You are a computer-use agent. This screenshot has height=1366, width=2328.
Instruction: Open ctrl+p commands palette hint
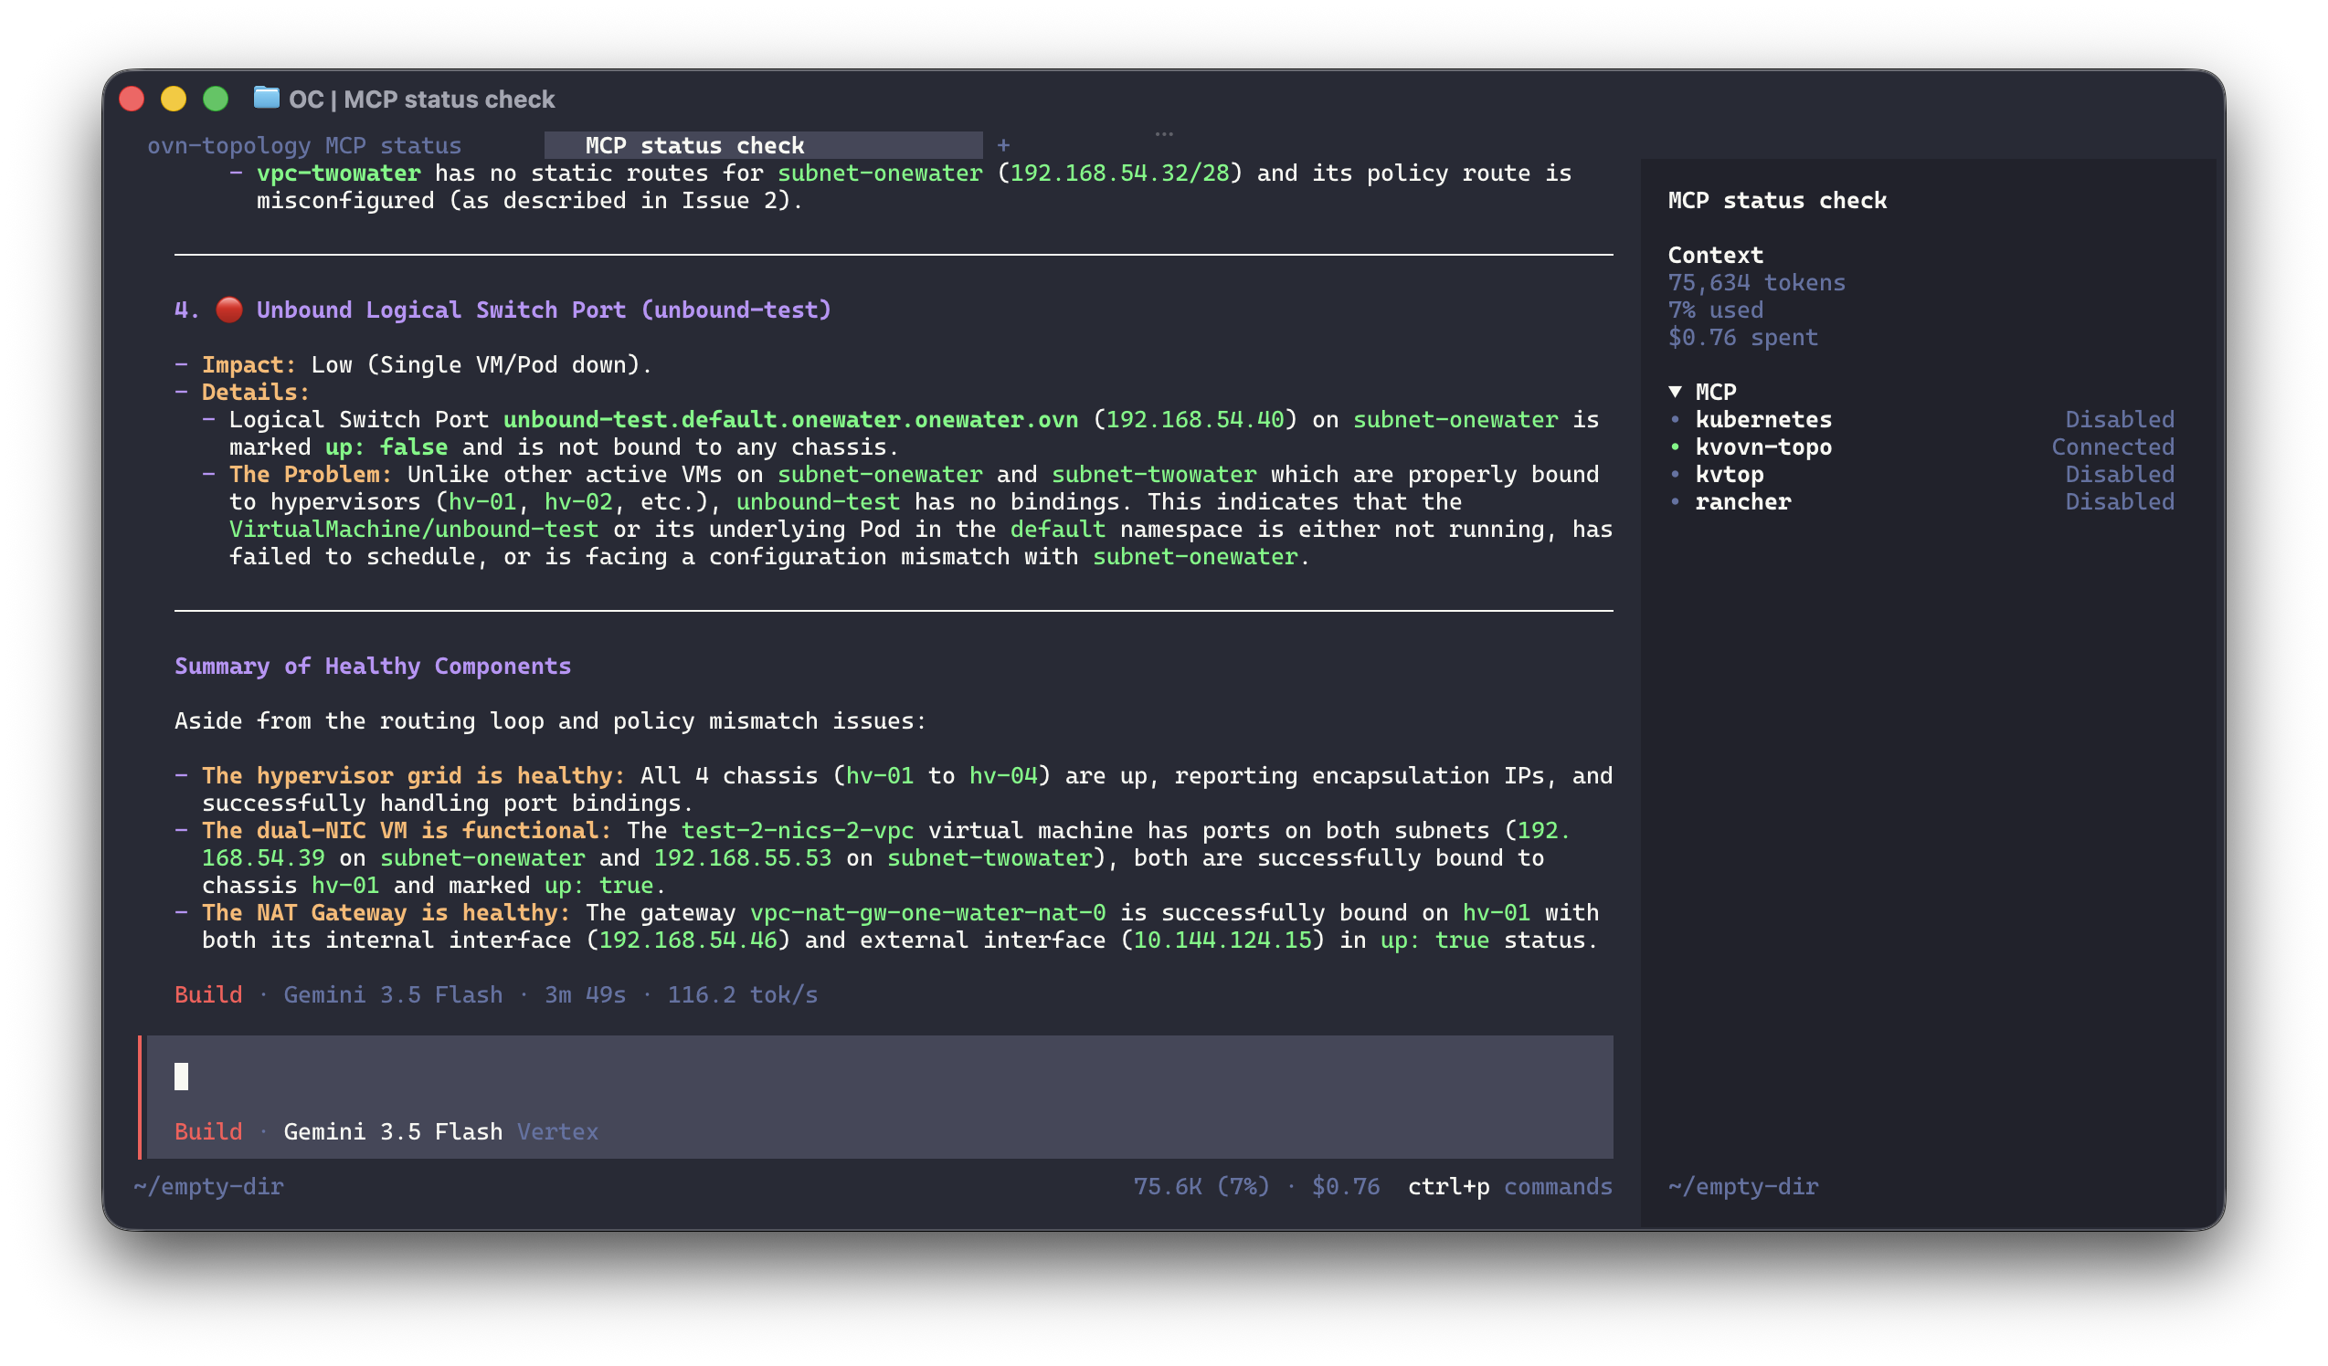coord(1509,1187)
